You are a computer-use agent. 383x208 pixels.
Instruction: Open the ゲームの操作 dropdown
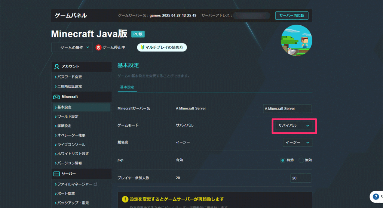[72, 47]
